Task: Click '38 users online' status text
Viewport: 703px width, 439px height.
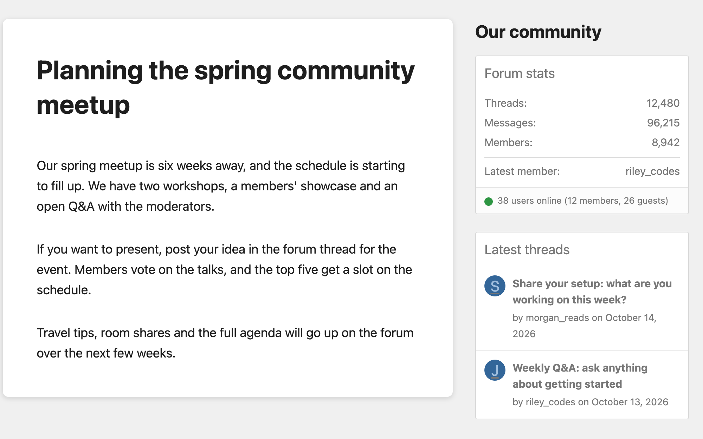Action: point(583,201)
